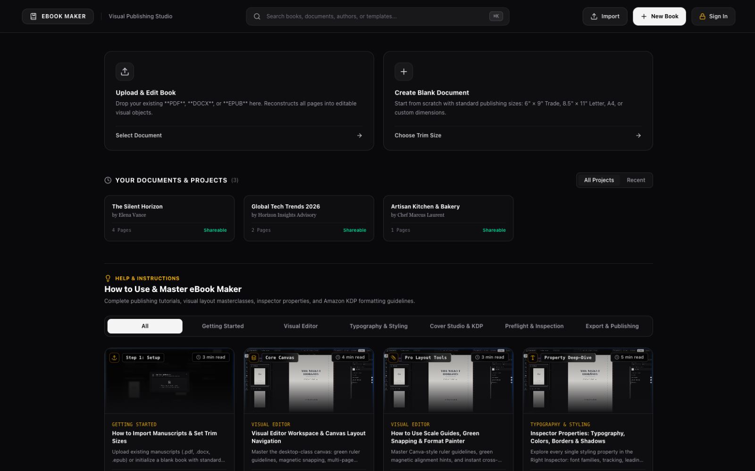
Task: Click the New Book button
Action: [x=659, y=16]
